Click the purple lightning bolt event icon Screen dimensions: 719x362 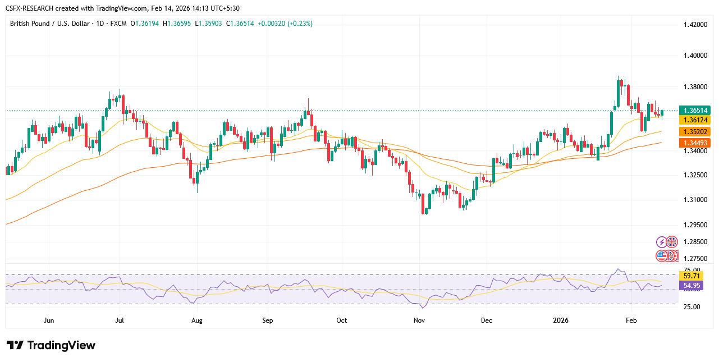(662, 242)
